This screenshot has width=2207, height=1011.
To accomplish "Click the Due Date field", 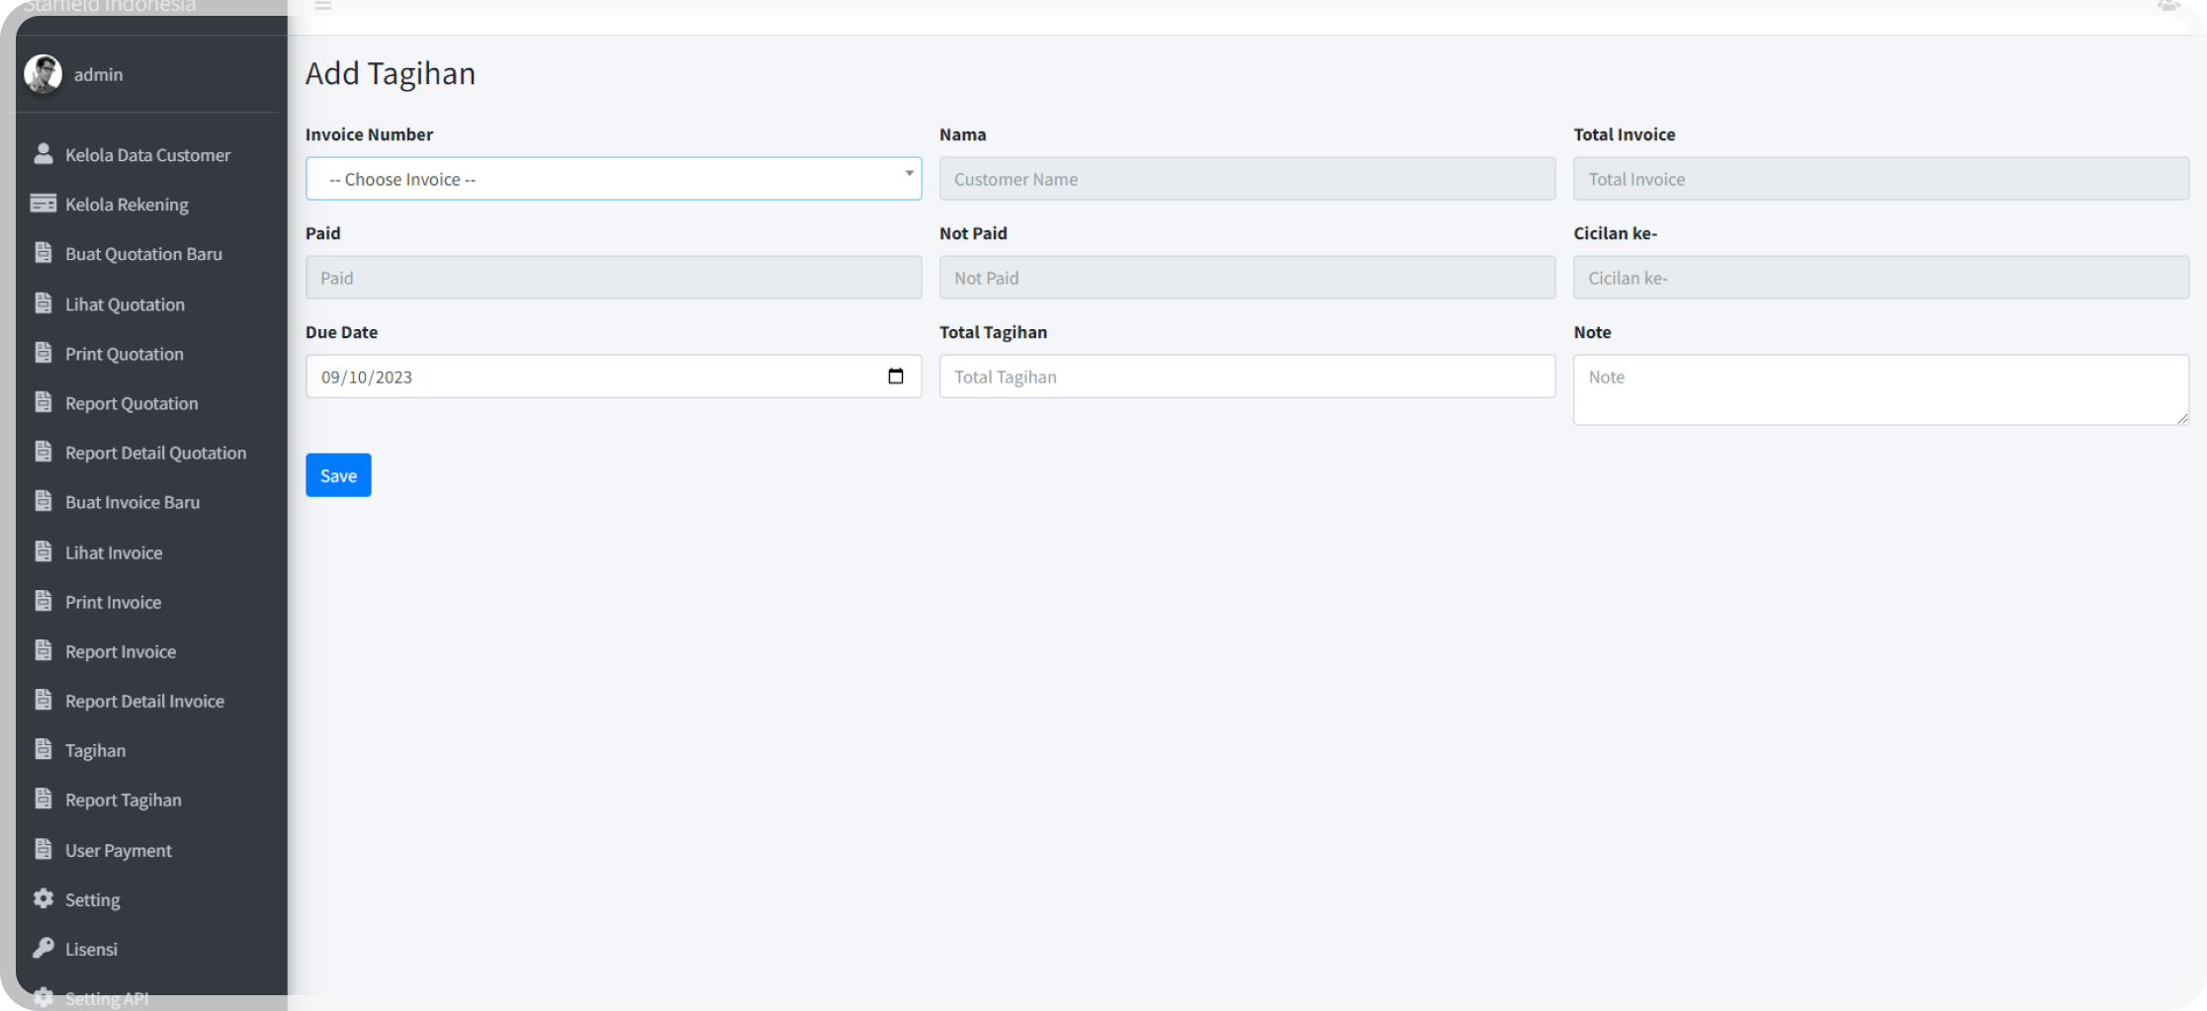I will [x=593, y=377].
